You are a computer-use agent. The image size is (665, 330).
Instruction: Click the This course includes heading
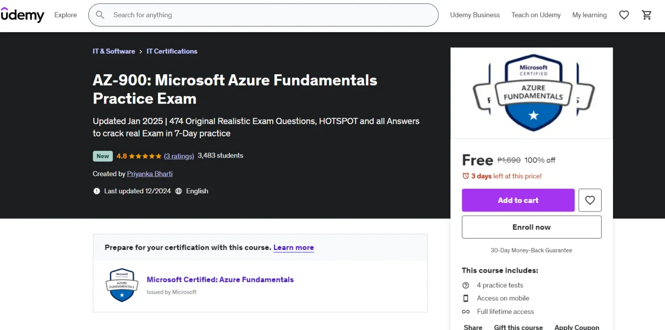pos(500,270)
